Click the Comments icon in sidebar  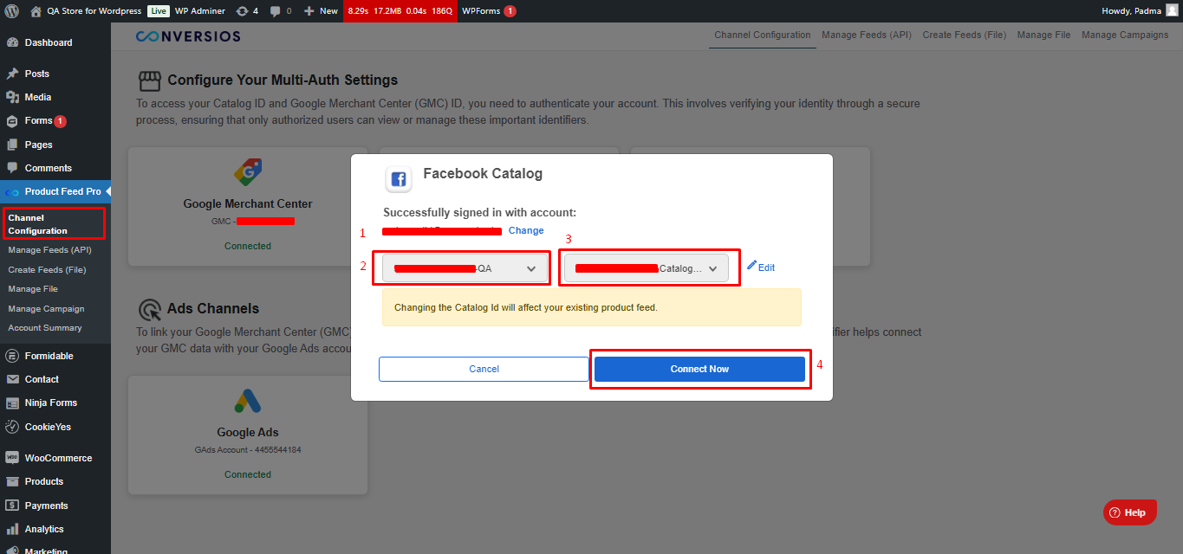[x=12, y=168]
